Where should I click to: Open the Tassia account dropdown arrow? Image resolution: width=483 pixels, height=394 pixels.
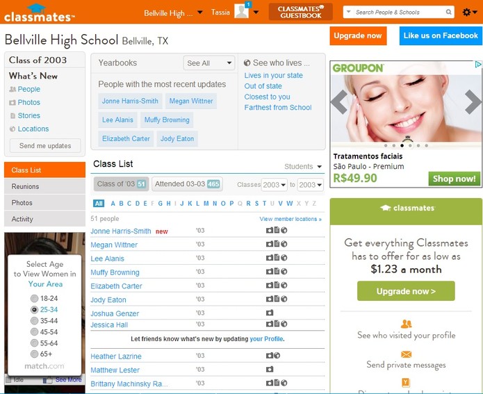point(256,13)
